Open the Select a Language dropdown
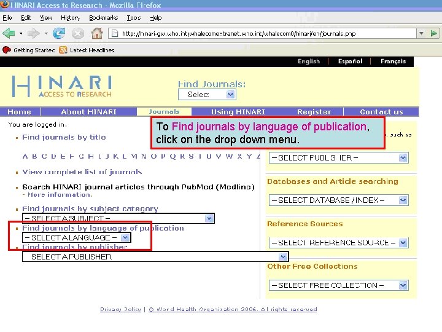The image size is (442, 332). click(76, 238)
